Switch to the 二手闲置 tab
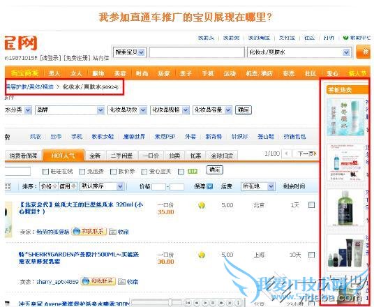 121,156
